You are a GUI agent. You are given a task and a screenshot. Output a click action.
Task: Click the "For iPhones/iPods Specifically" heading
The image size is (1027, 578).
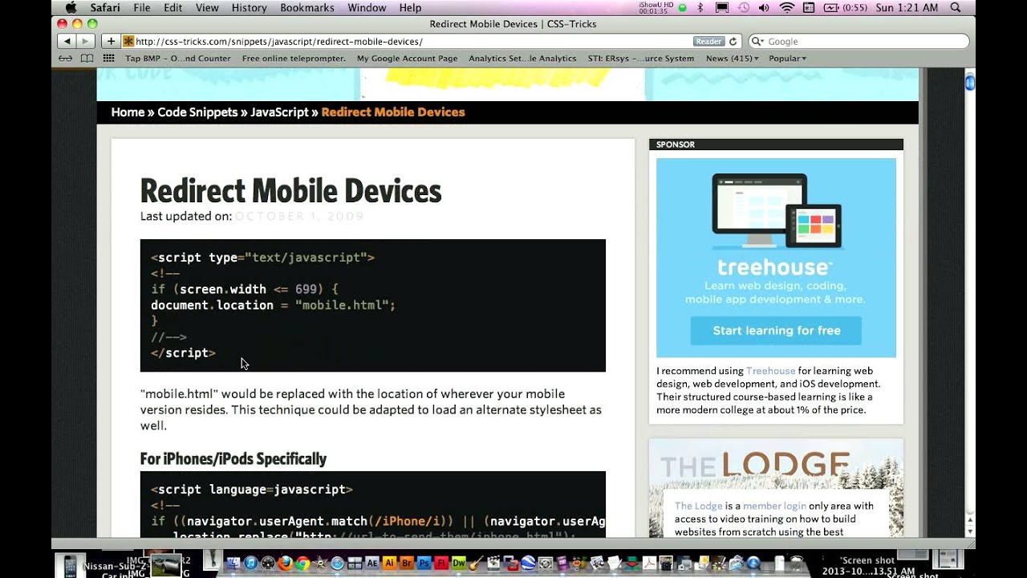point(233,459)
